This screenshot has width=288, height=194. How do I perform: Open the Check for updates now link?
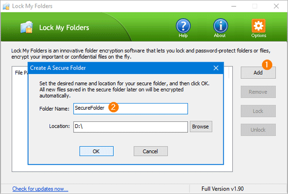pos(40,189)
